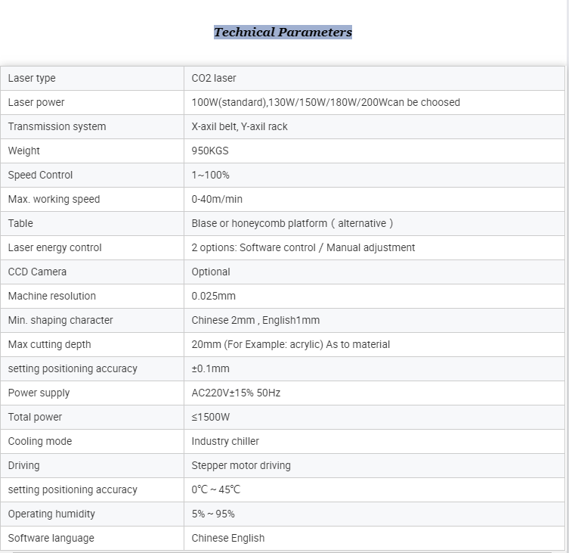Select the "Laser energy control" label
This screenshot has height=553, width=569.
pos(54,247)
